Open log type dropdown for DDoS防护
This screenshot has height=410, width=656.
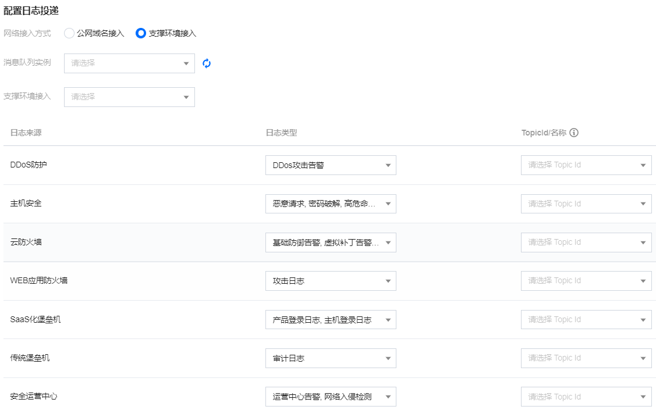pos(331,165)
